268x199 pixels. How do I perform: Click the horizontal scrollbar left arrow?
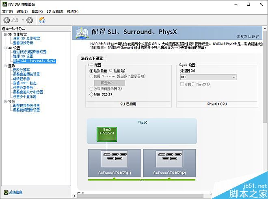(75, 196)
